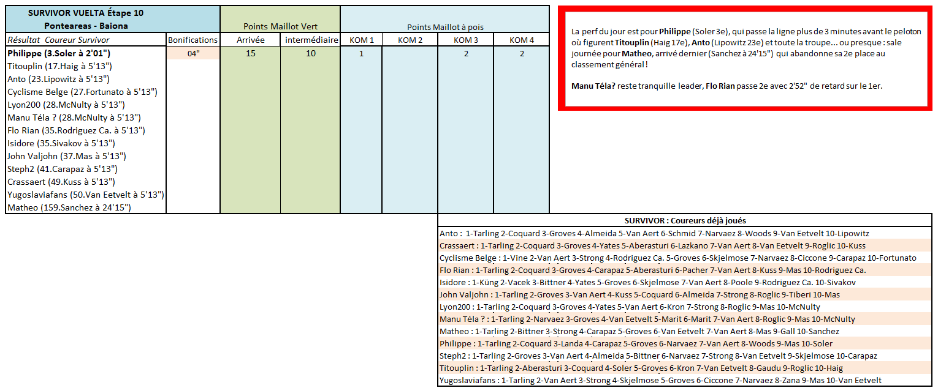Select the intermédiaire cell showing 10
This screenshot has height=388, width=938.
pyautogui.click(x=310, y=53)
